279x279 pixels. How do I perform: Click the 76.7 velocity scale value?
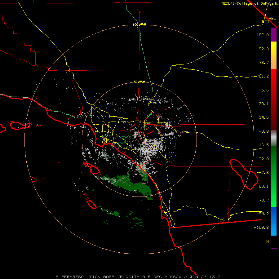pos(264,62)
